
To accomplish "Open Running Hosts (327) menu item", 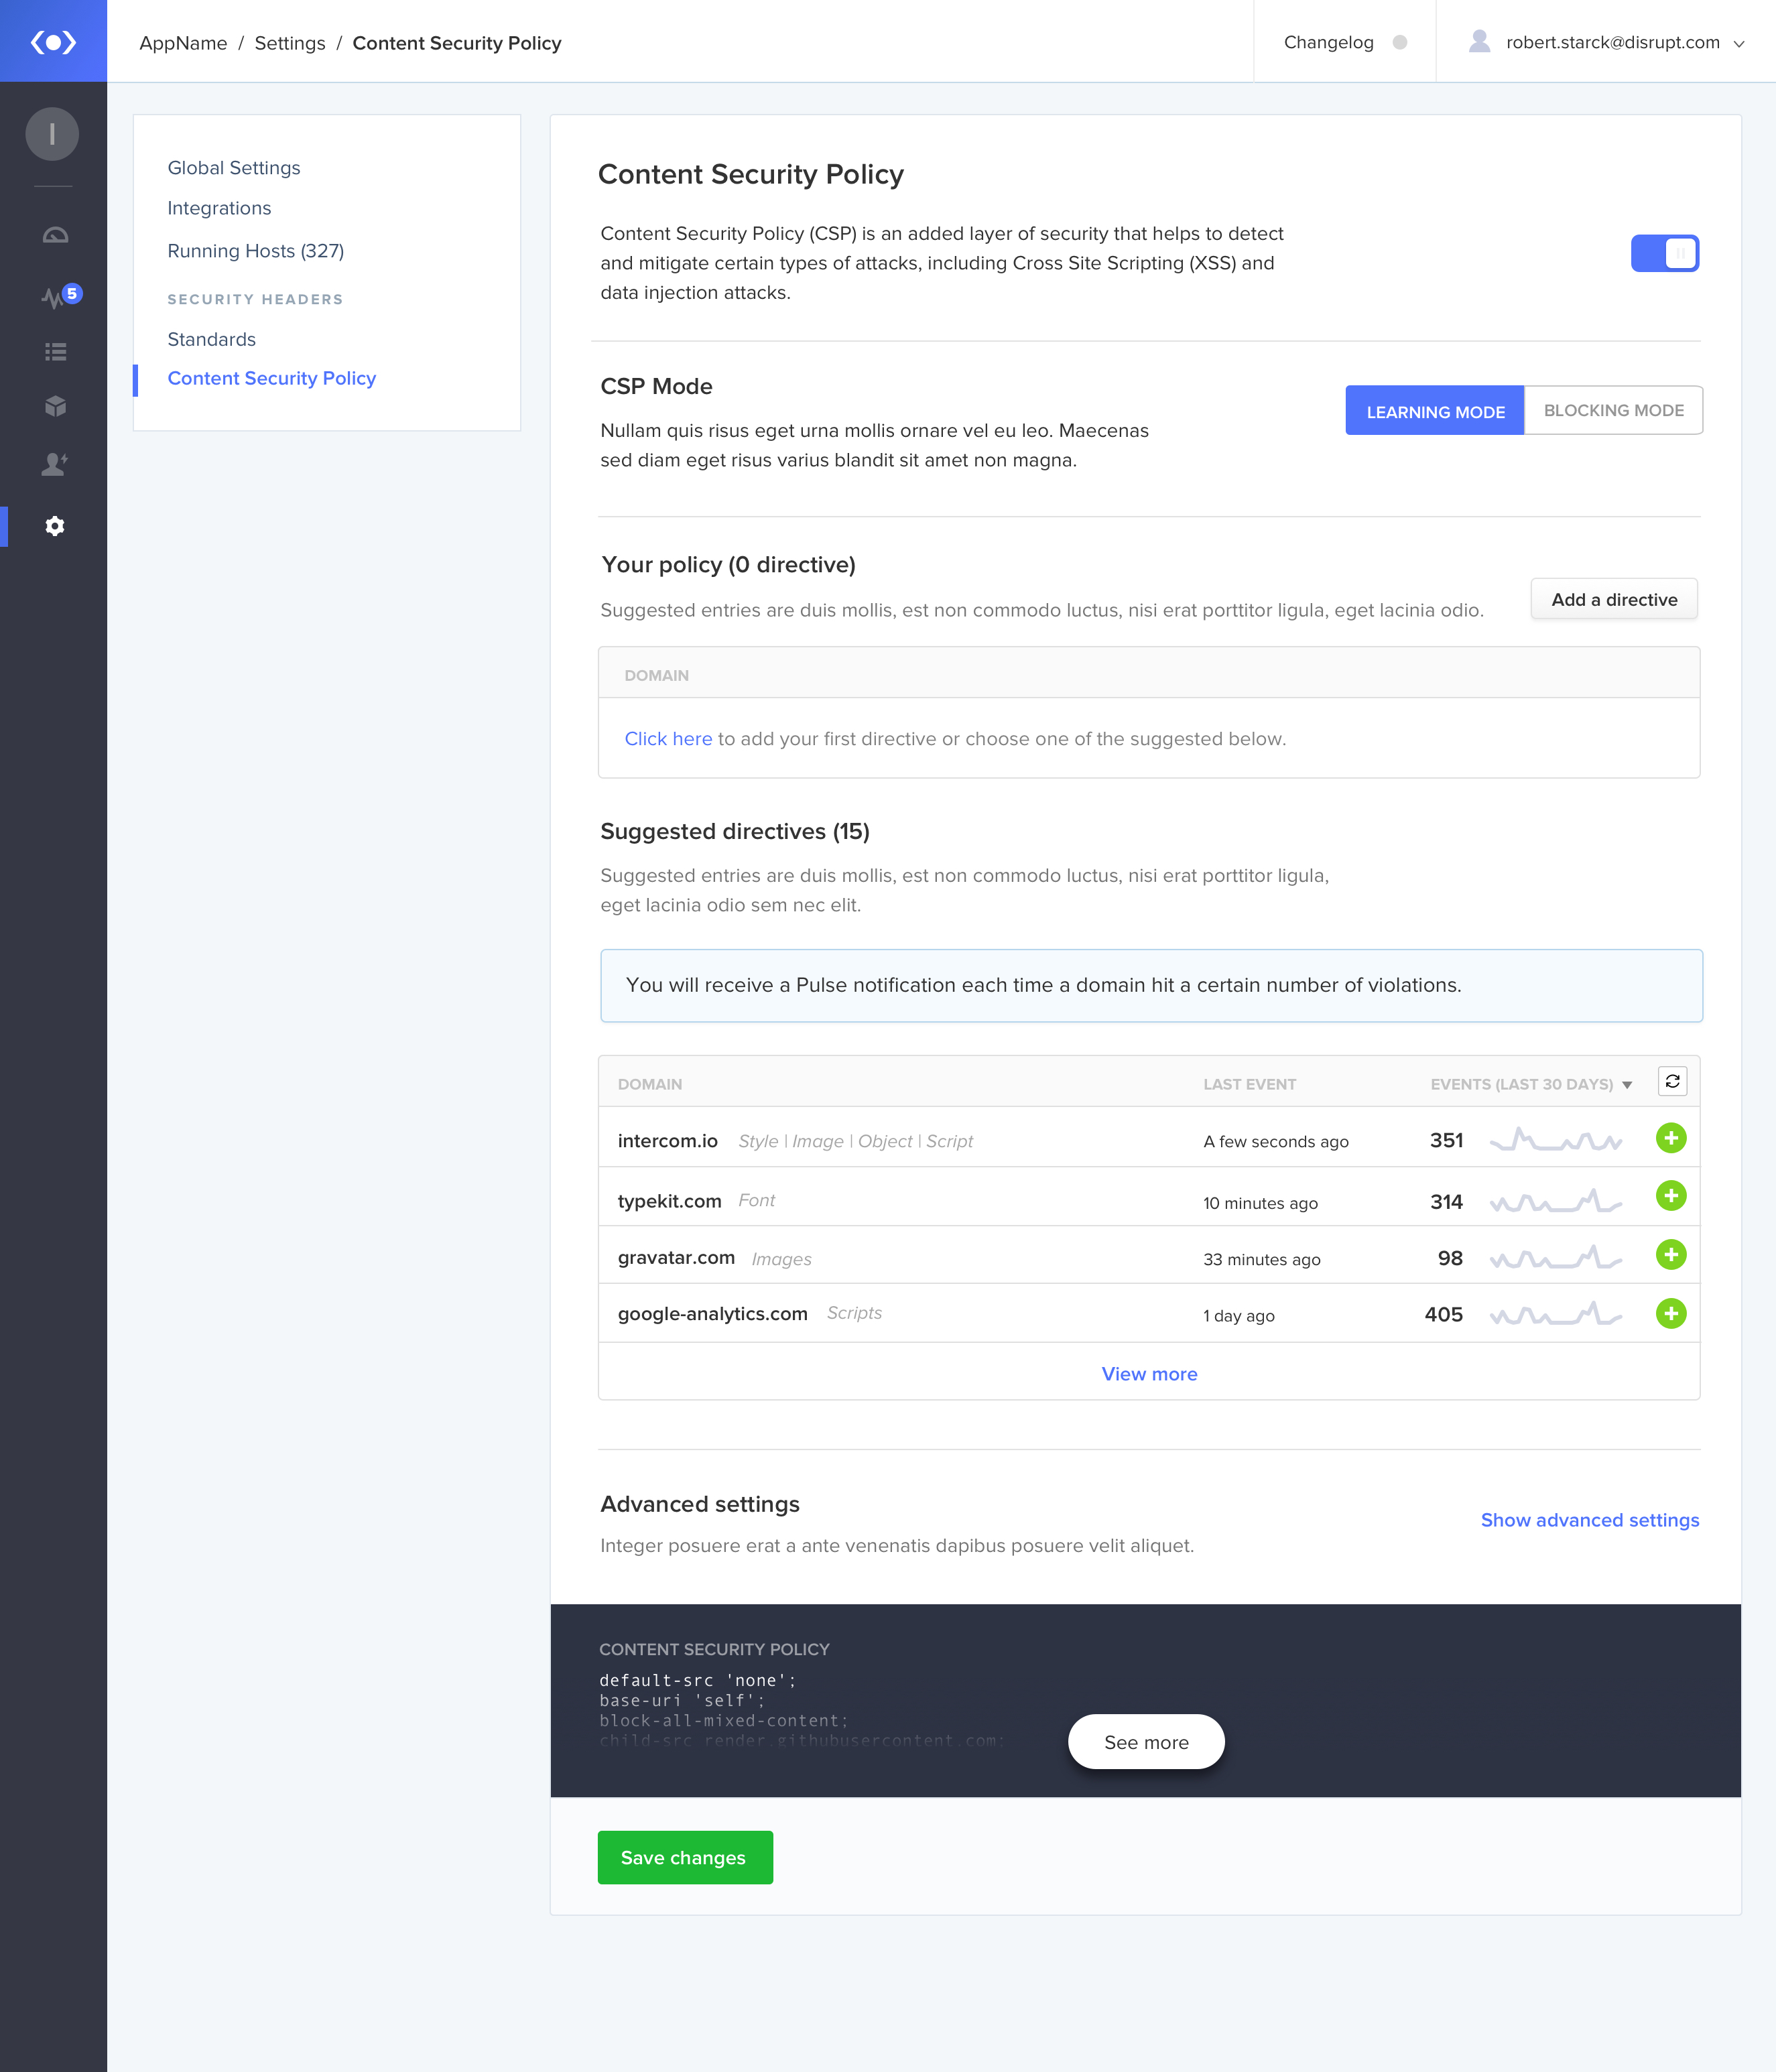I will 255,251.
